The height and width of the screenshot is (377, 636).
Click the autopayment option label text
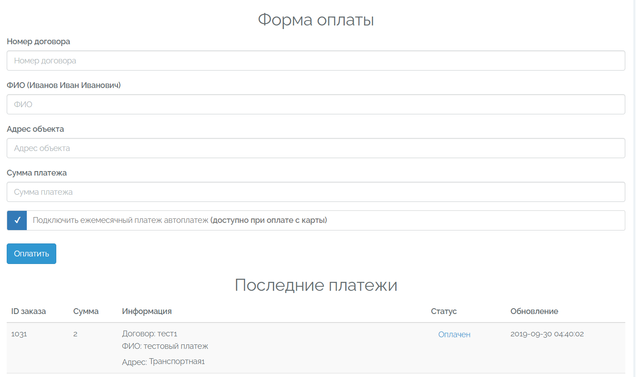coord(180,220)
